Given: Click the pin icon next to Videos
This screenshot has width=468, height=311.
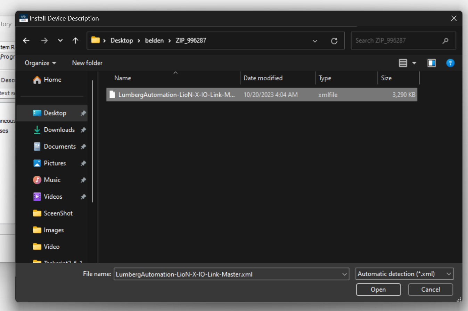Looking at the screenshot, I should click(x=83, y=197).
